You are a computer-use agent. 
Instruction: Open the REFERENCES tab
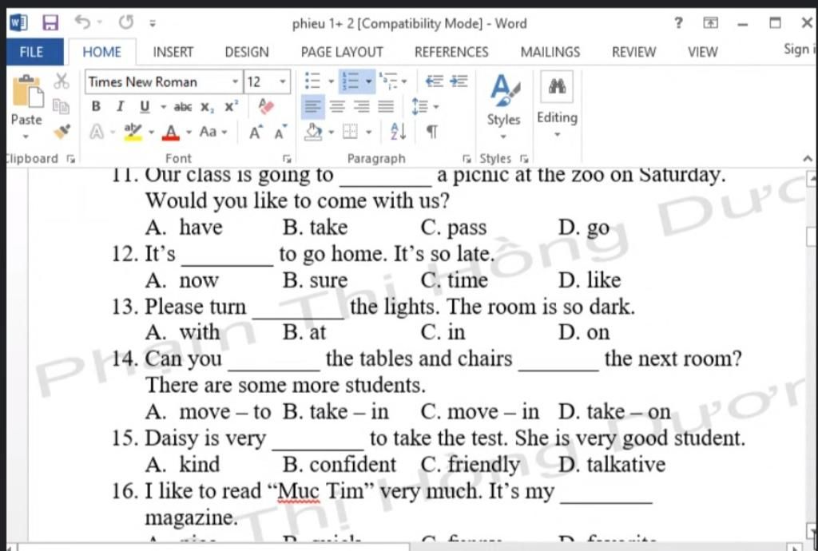(451, 52)
